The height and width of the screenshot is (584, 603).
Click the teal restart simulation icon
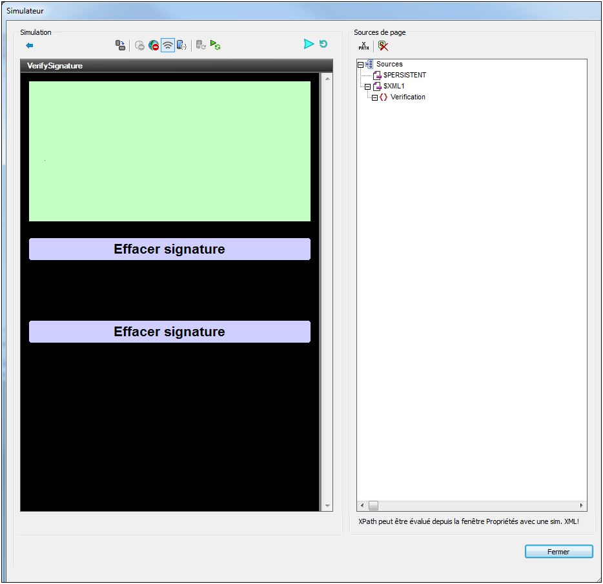[x=323, y=44]
